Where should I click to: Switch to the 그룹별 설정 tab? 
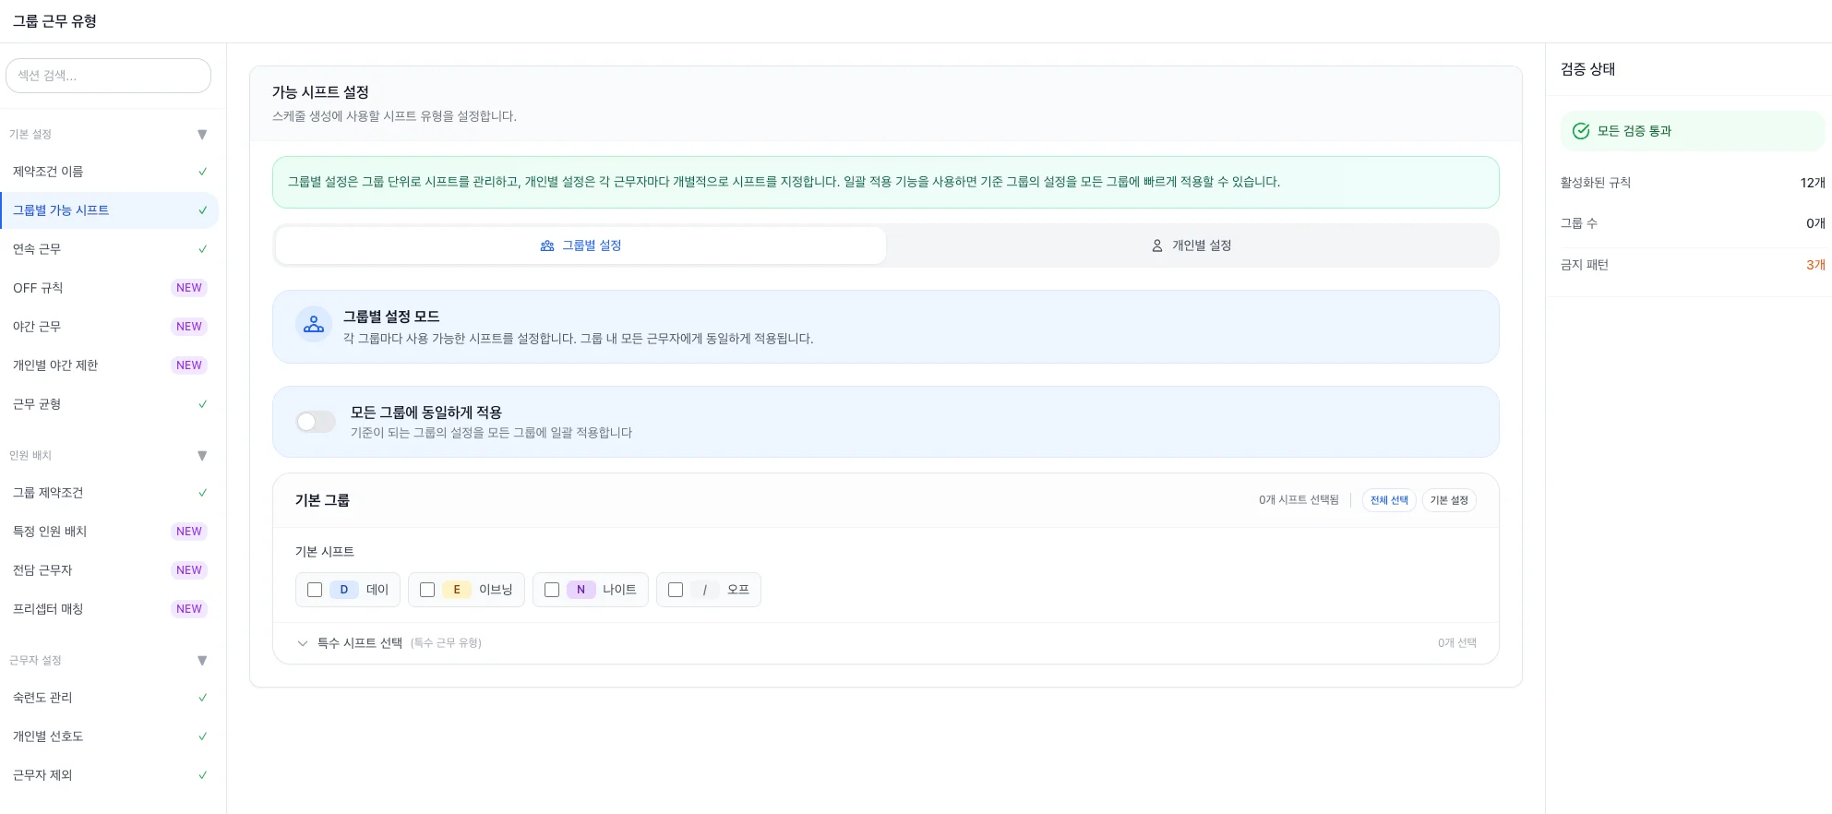tap(581, 245)
